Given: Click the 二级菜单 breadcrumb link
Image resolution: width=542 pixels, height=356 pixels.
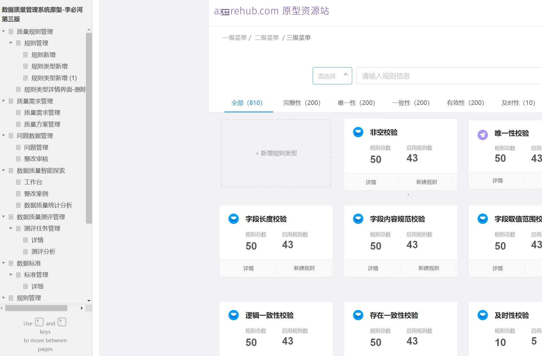Looking at the screenshot, I should pos(267,37).
